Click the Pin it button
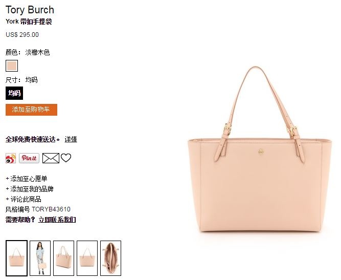 29,158
